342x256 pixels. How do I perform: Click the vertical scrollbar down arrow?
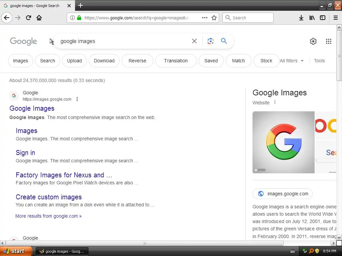click(339, 237)
